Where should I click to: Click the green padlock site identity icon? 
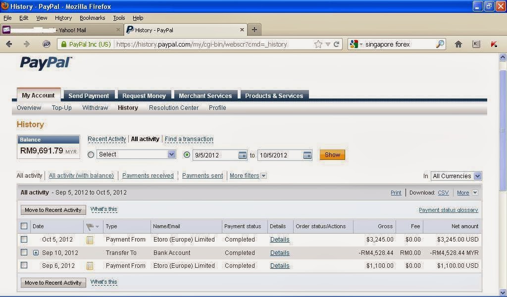tap(64, 44)
